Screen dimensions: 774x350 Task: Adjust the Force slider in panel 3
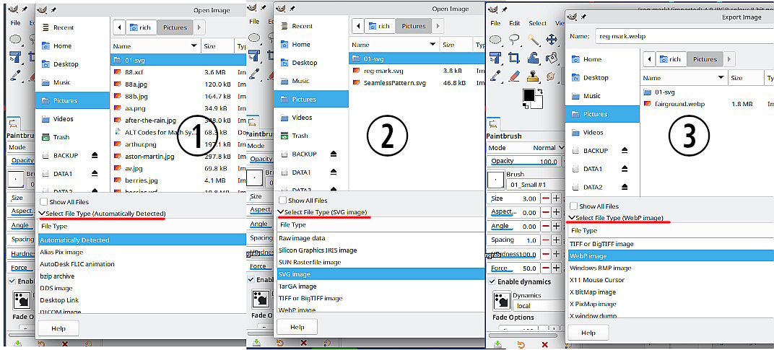514,268
